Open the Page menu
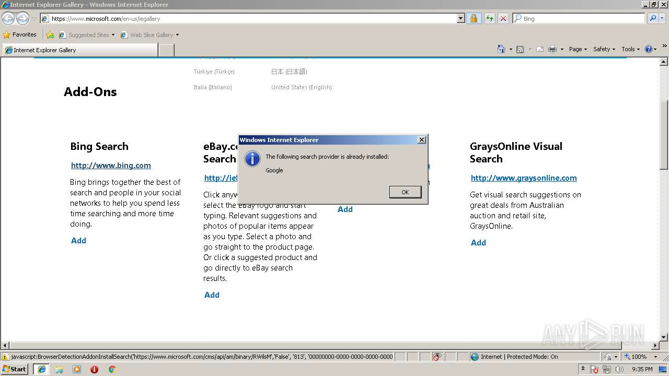 pyautogui.click(x=578, y=49)
